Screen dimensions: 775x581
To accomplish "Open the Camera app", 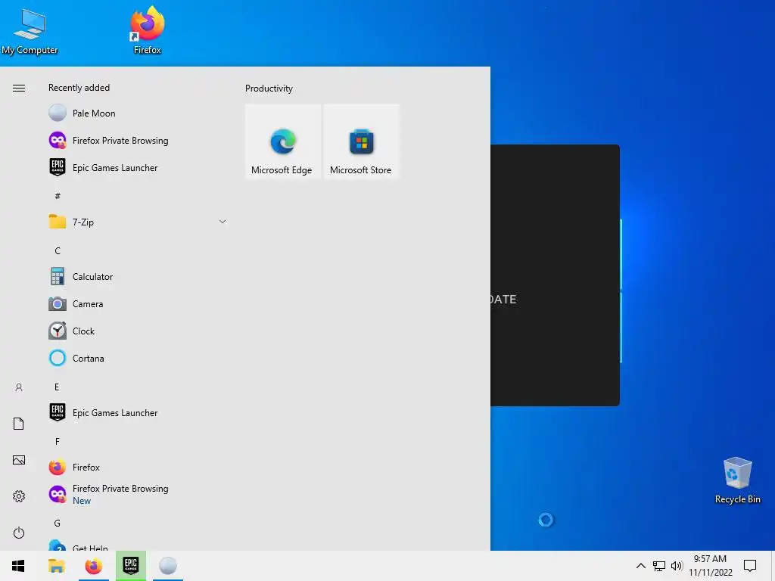I will (x=139, y=304).
